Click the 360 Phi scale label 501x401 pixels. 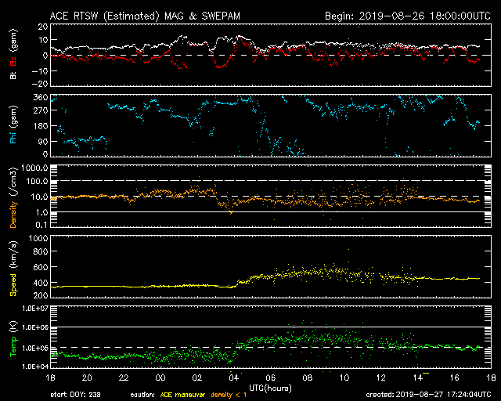point(41,98)
